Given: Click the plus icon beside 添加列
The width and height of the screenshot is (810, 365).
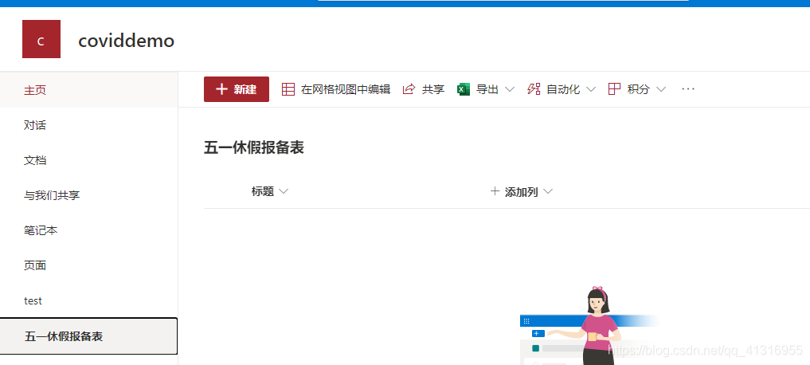Looking at the screenshot, I should click(x=495, y=191).
